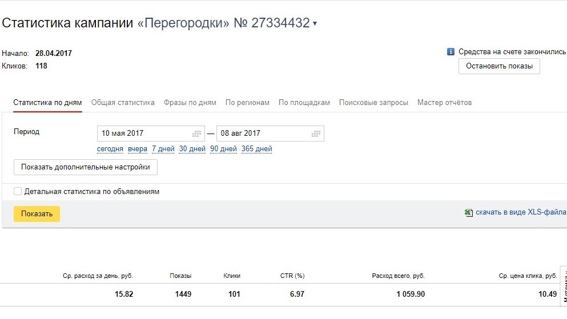The image size is (567, 319).
Task: Expand 'Показать дополнительные настройки' settings
Action: click(86, 167)
